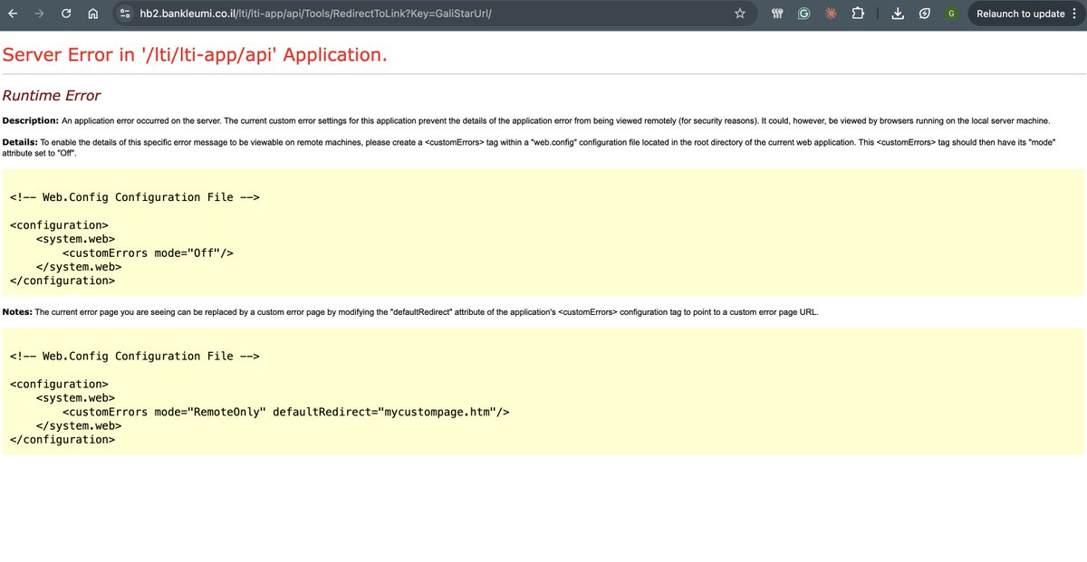
Task: View site information icon in address bar
Action: (126, 14)
